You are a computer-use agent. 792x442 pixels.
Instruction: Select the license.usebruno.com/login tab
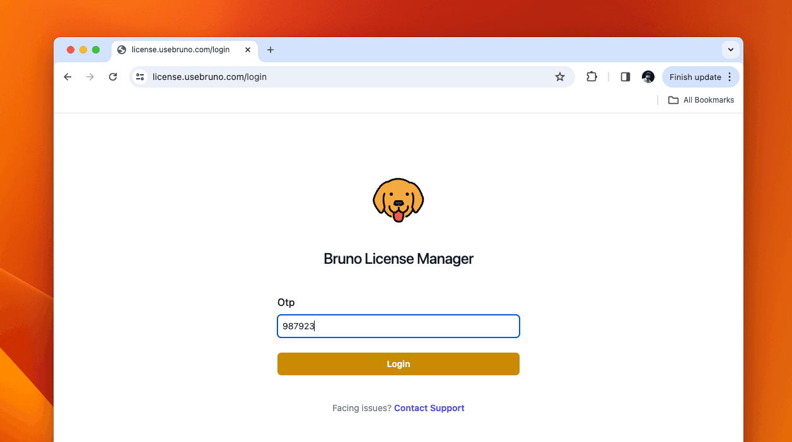tap(185, 50)
